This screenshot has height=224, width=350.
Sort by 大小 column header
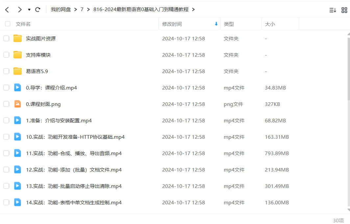click(x=270, y=24)
